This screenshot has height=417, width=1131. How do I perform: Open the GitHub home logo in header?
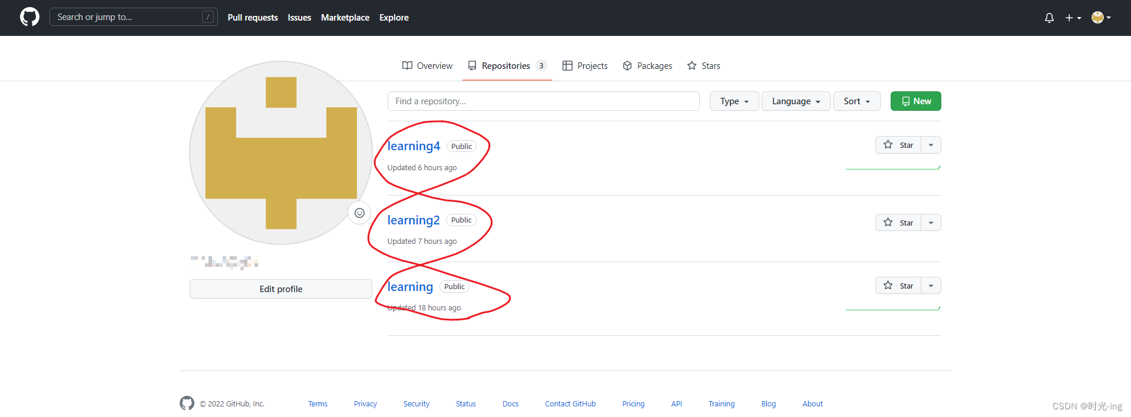tap(29, 17)
